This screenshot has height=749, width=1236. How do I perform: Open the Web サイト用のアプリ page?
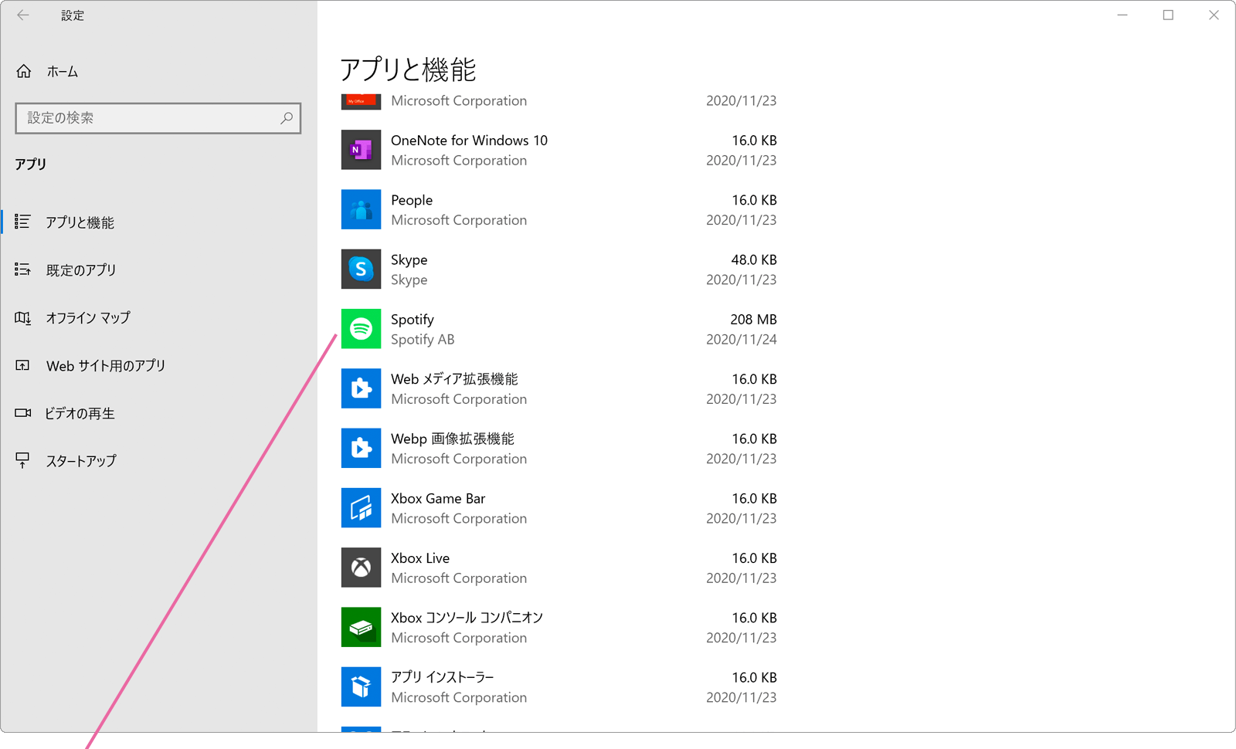pos(158,365)
